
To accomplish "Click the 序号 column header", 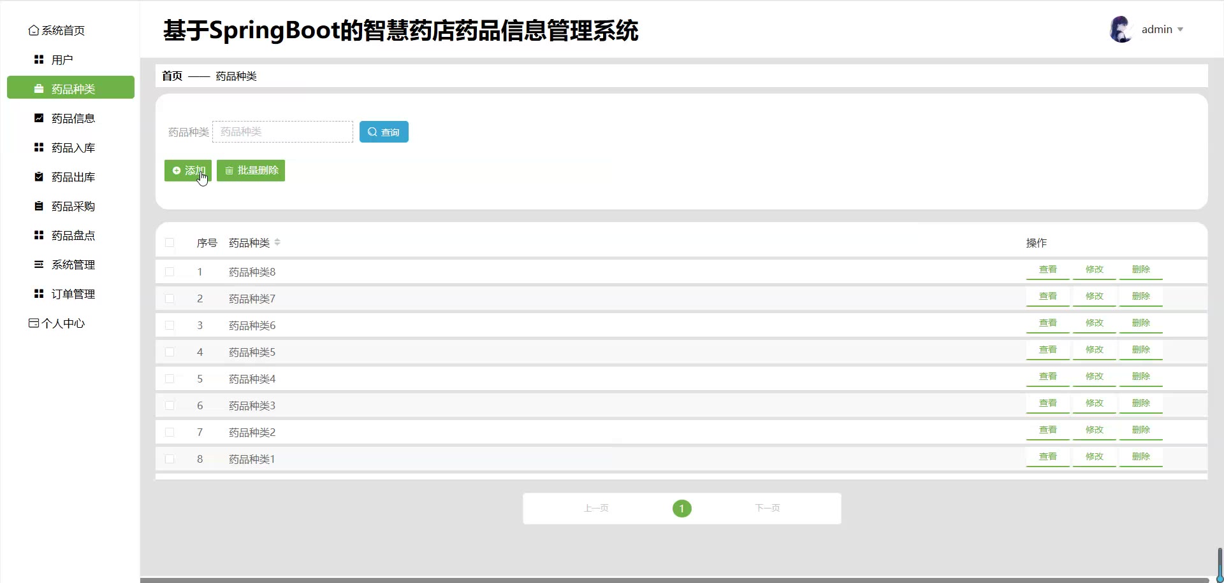I will 207,243.
